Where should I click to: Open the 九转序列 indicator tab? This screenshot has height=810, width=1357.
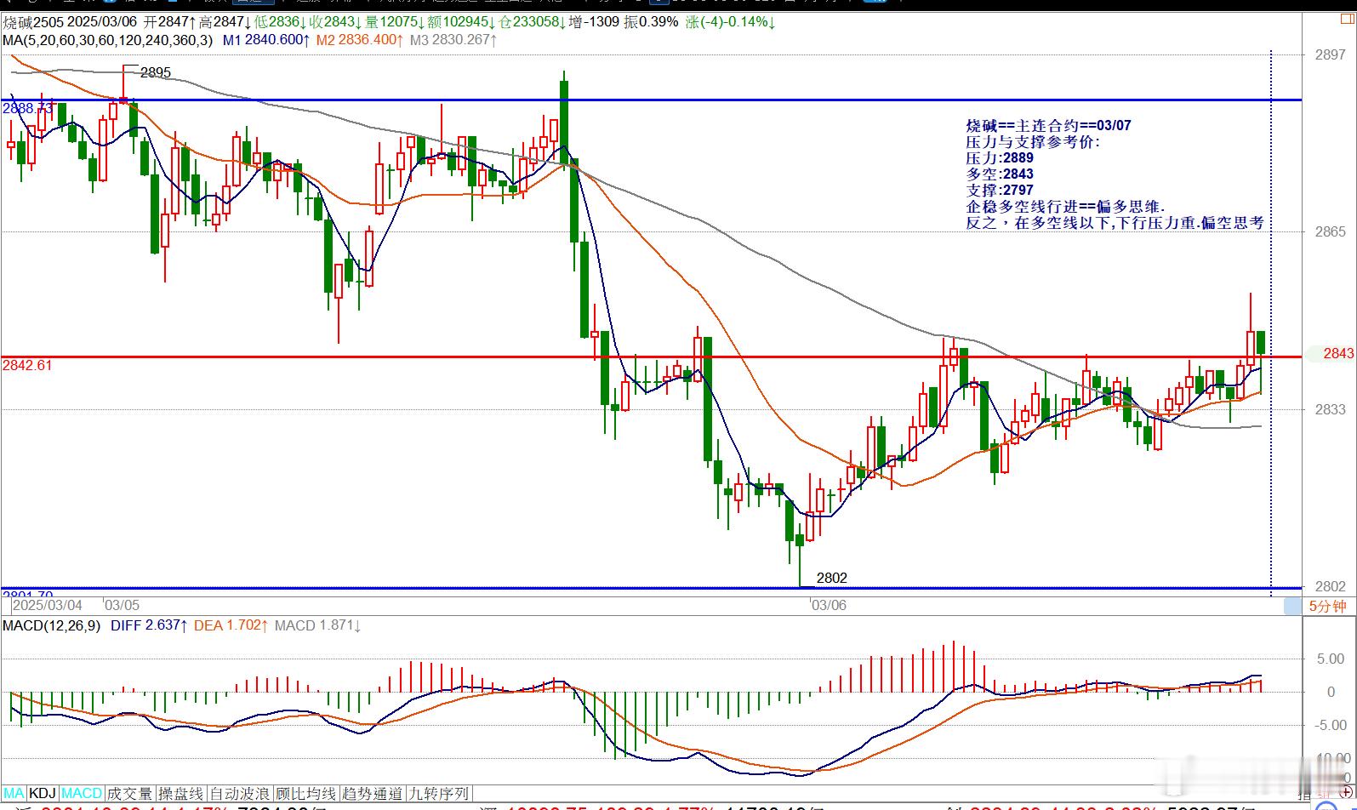(438, 793)
